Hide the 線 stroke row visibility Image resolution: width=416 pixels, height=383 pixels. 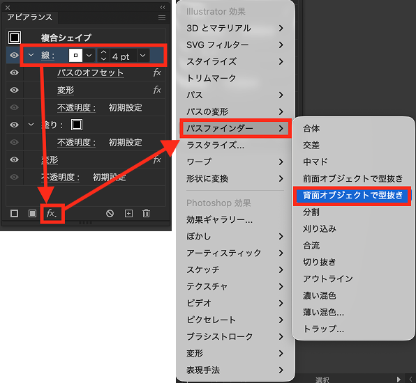tap(15, 55)
